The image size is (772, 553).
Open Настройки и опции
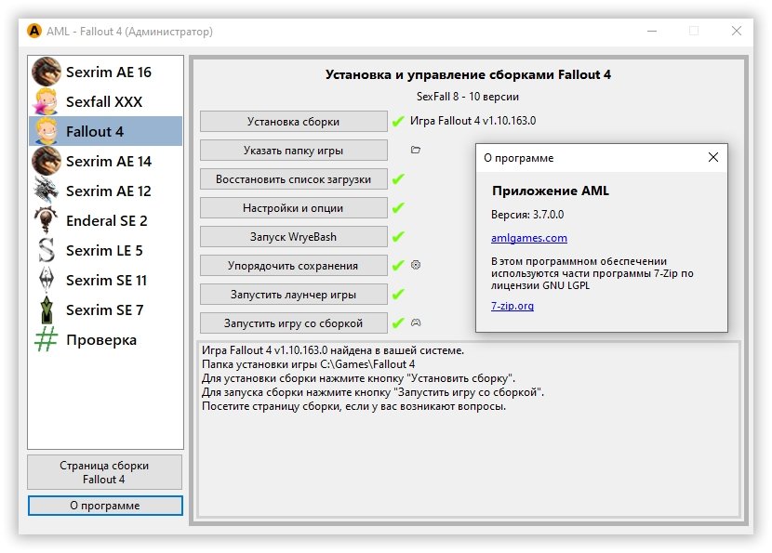tap(293, 208)
